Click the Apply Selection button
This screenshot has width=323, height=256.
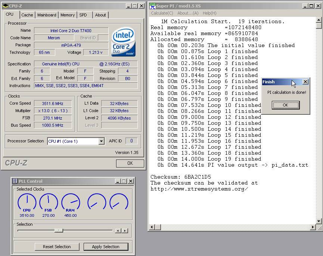[x=106, y=247]
